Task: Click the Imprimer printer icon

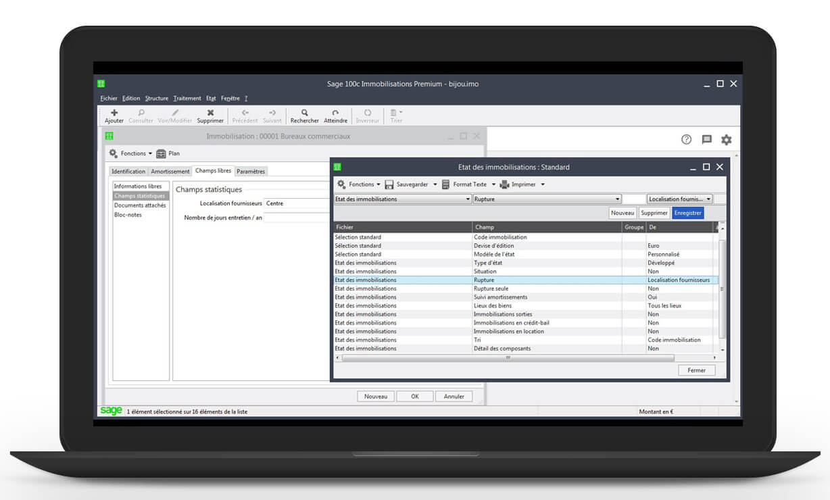Action: [x=505, y=184]
